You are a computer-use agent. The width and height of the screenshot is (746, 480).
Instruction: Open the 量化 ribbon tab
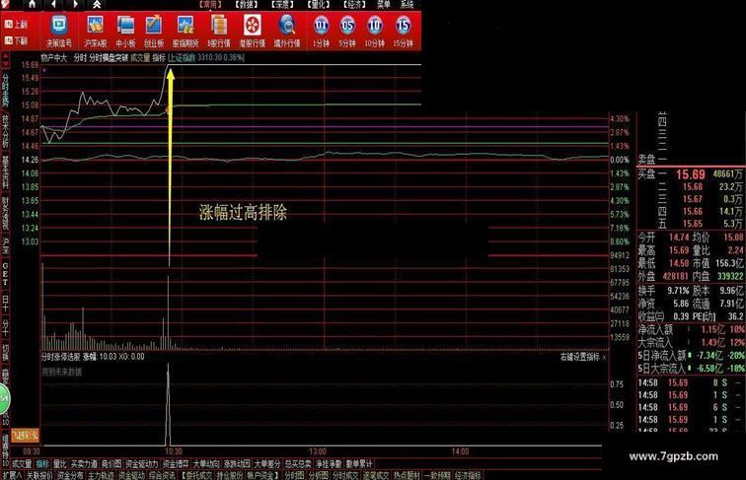pyautogui.click(x=318, y=5)
